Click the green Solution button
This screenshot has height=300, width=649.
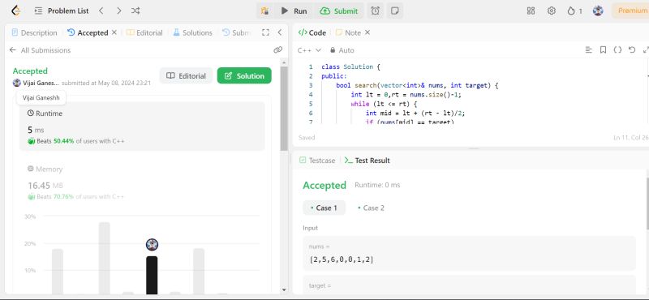244,75
